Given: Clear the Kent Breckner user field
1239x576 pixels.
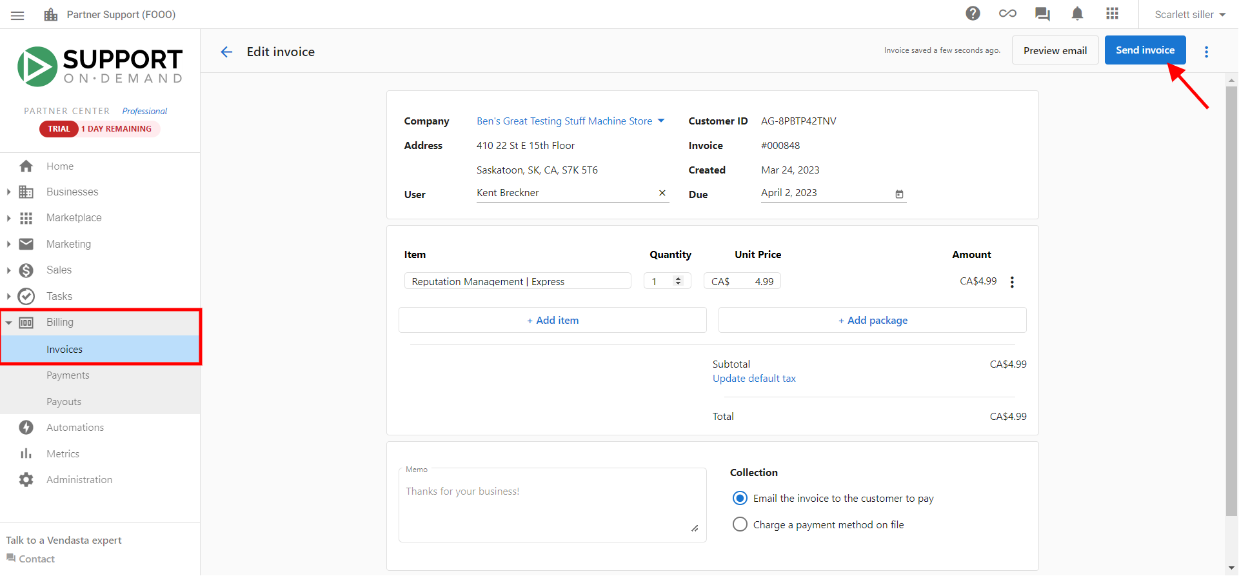Looking at the screenshot, I should pos(662,193).
